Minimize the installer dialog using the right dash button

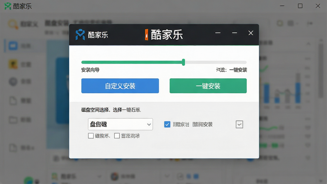234,33
